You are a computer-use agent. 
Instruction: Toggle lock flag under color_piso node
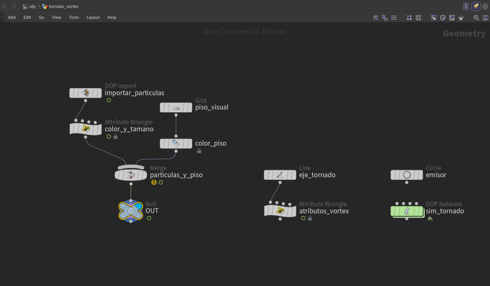(199, 151)
